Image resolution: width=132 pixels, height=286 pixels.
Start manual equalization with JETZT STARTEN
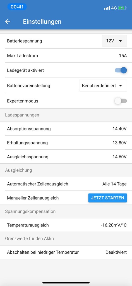coord(107,198)
